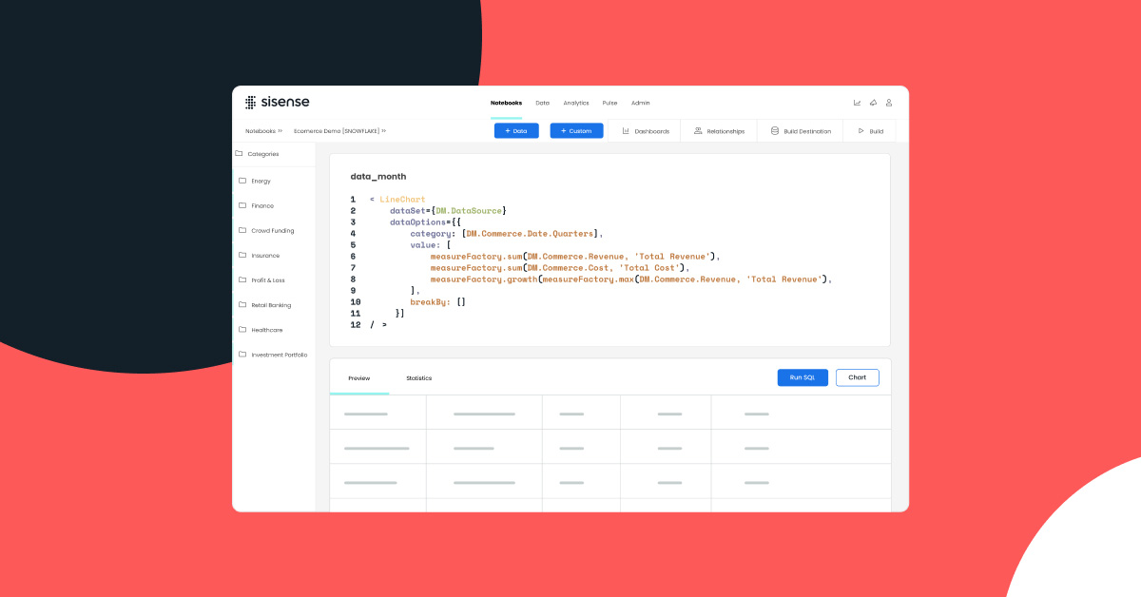Click the Run SQL button
Image resolution: width=1141 pixels, height=597 pixels.
803,377
